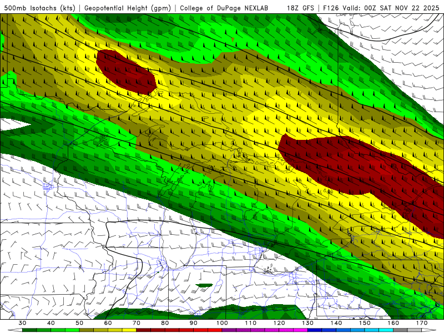Screen dimensions: 444x333
Task: Select the dark blue swatch starting at 130
Action: [x=315, y=330]
